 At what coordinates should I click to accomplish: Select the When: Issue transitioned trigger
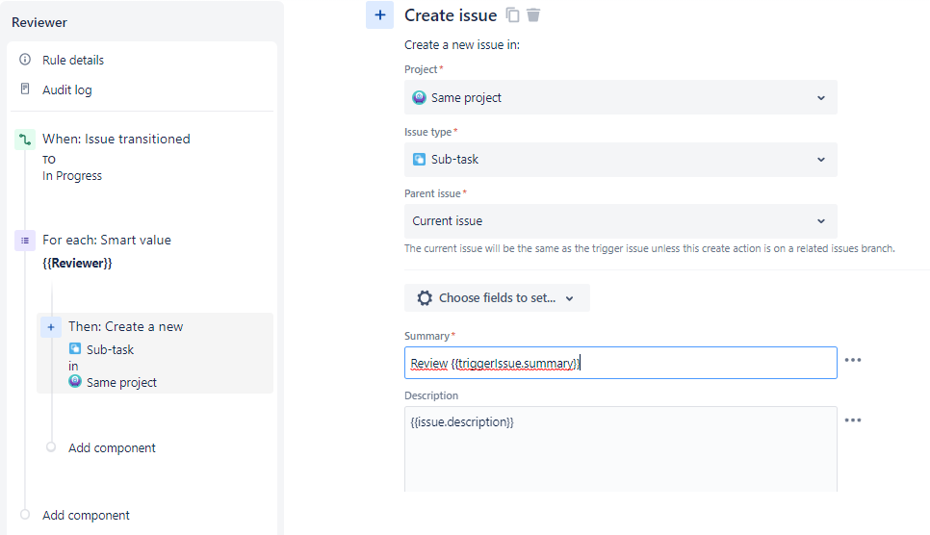[x=116, y=139]
